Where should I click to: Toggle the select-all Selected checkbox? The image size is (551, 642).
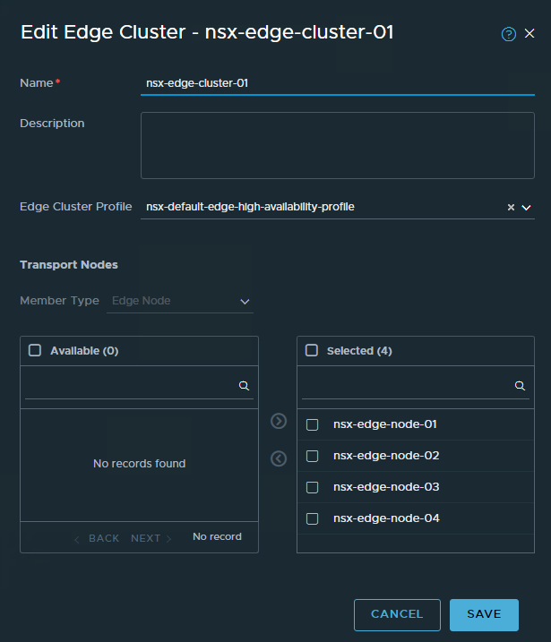point(312,350)
